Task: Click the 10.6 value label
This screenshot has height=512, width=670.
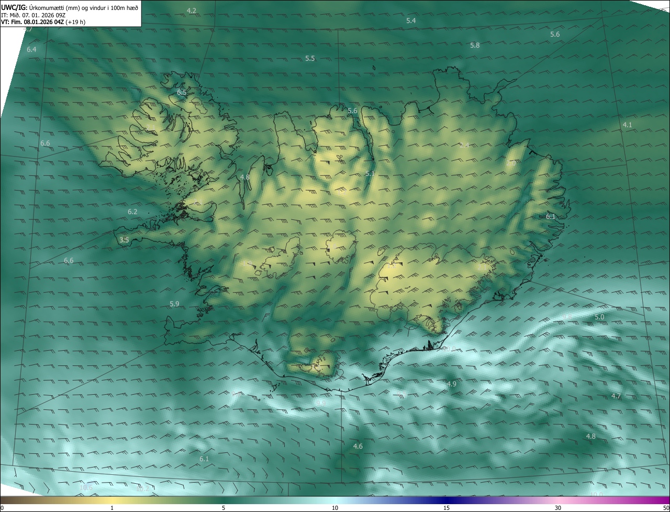Action: pyautogui.click(x=86, y=488)
